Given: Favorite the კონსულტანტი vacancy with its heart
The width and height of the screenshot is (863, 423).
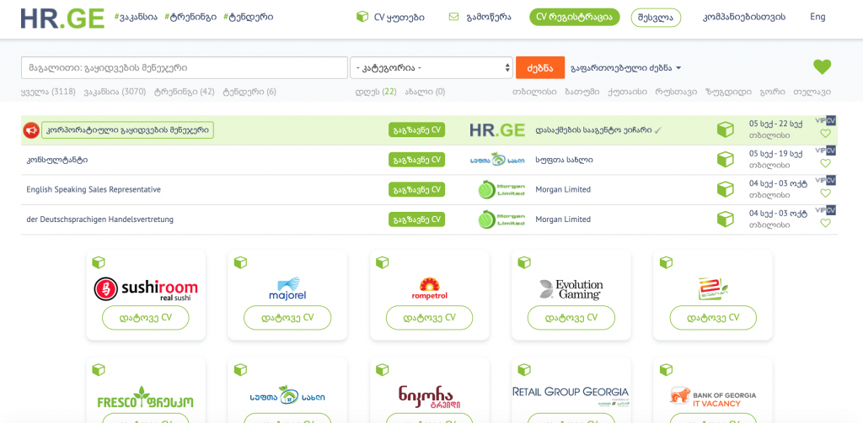Looking at the screenshot, I should pos(825,164).
